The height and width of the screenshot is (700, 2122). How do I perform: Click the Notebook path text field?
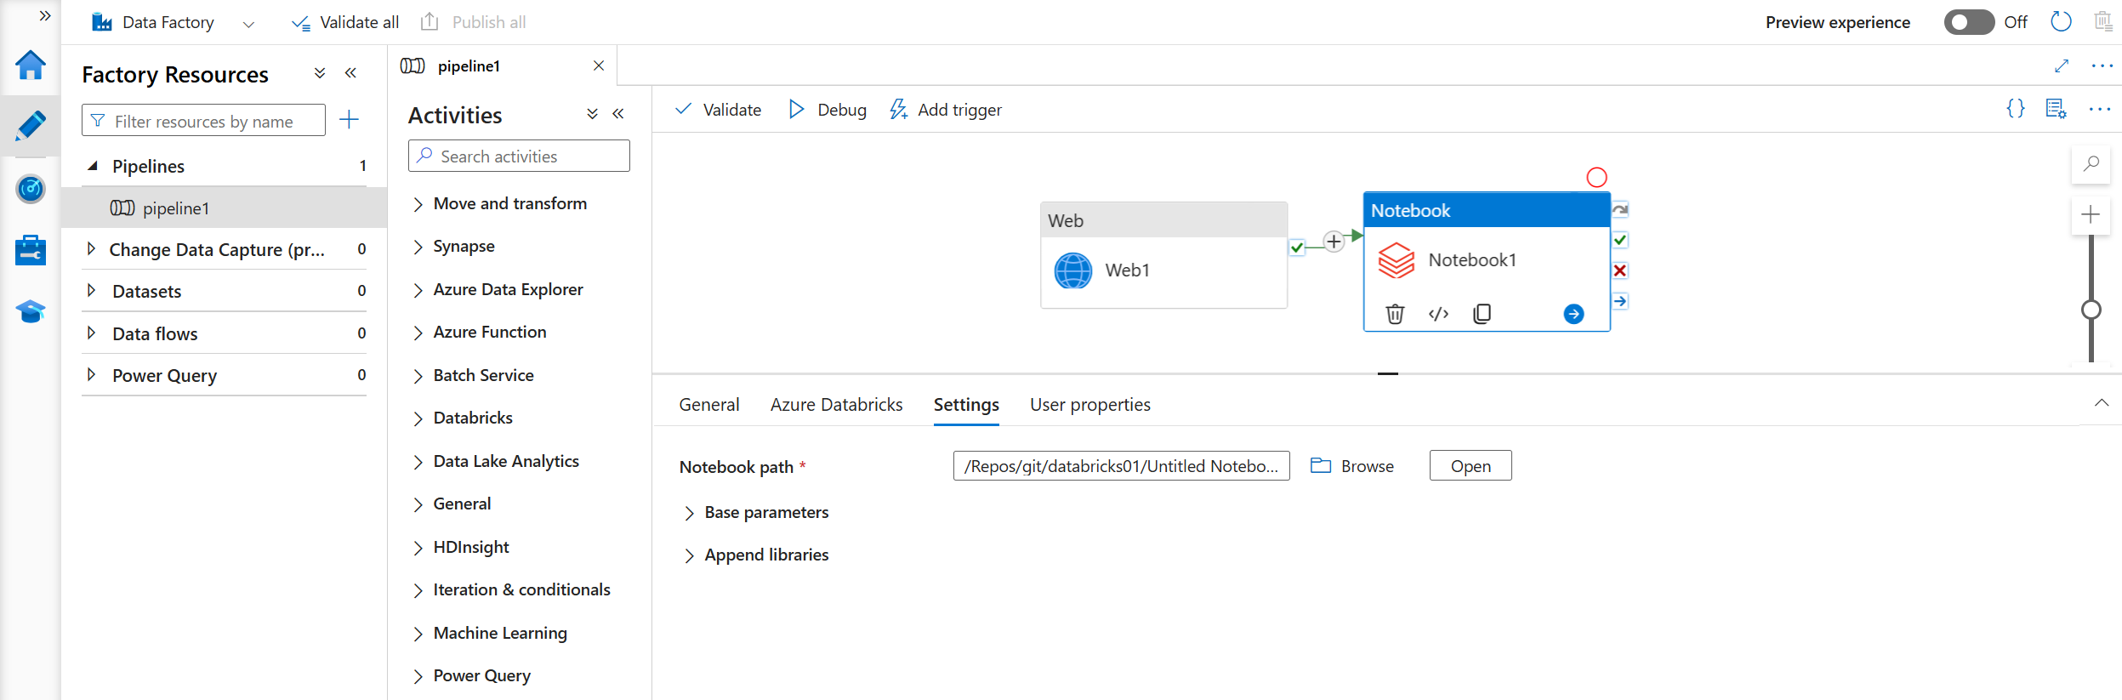click(1121, 466)
